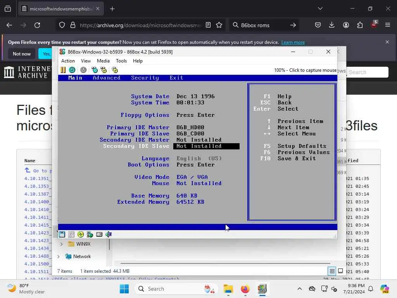Click the ACPI power button icon
The width and height of the screenshot is (397, 298).
[x=83, y=70]
